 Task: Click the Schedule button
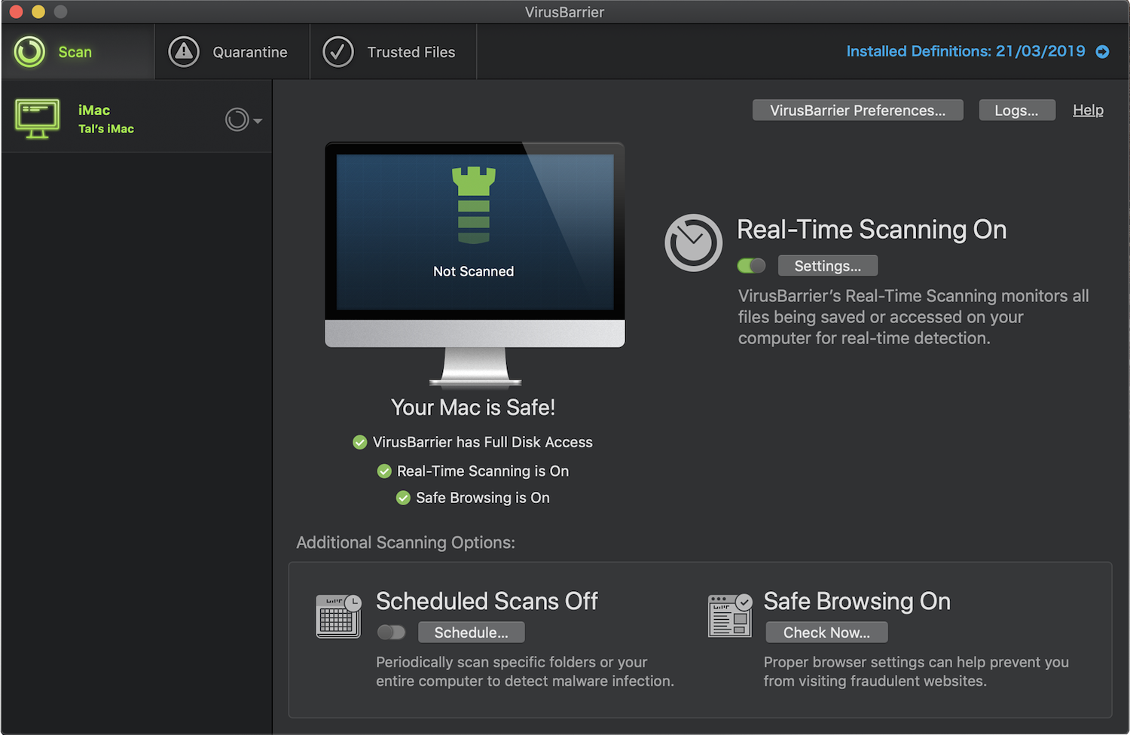(x=471, y=633)
